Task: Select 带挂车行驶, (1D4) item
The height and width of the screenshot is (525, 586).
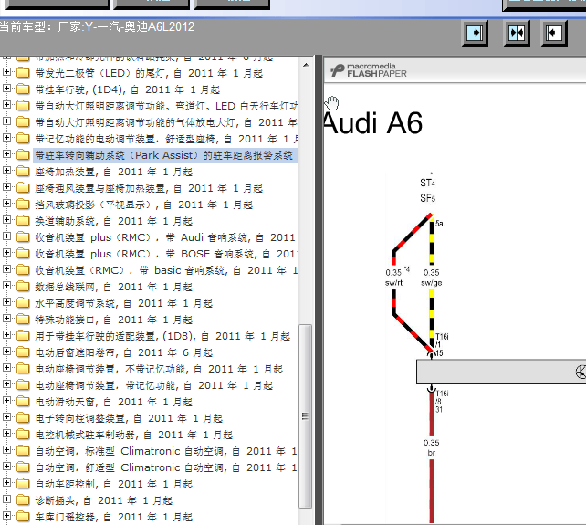Action: click(128, 89)
